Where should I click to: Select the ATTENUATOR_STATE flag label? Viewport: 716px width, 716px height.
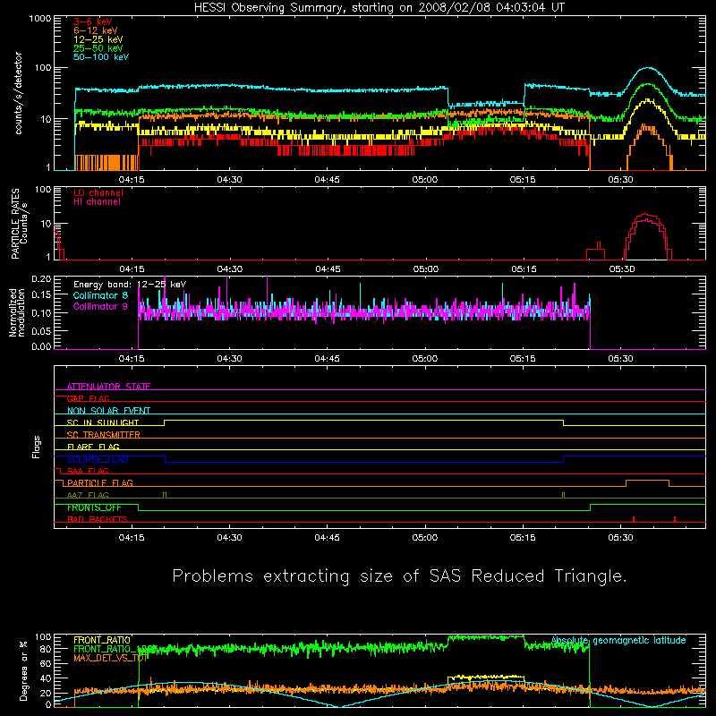coord(108,387)
